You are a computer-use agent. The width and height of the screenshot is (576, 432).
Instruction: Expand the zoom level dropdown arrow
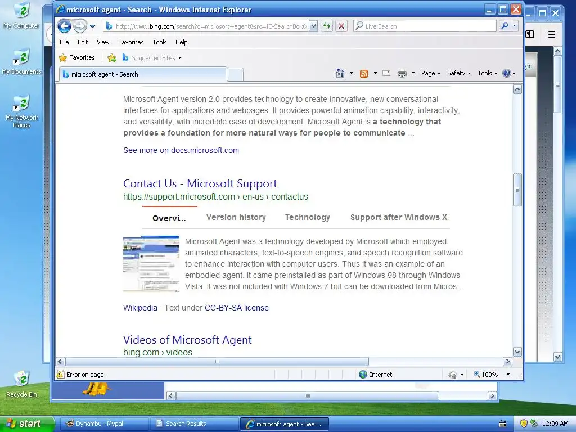(x=508, y=374)
